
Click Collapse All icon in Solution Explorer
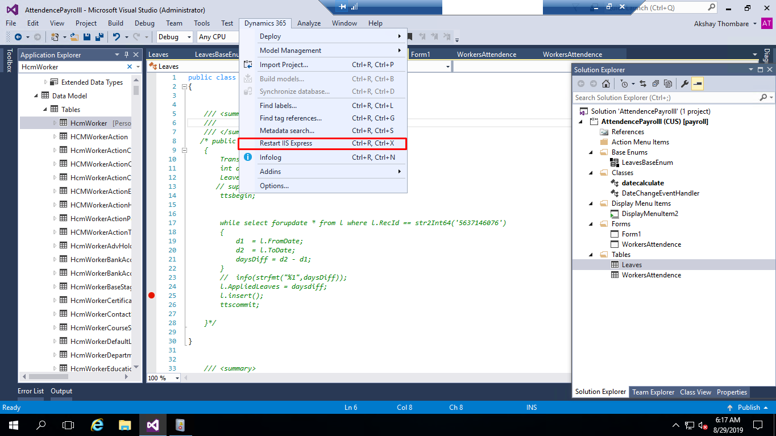click(655, 84)
